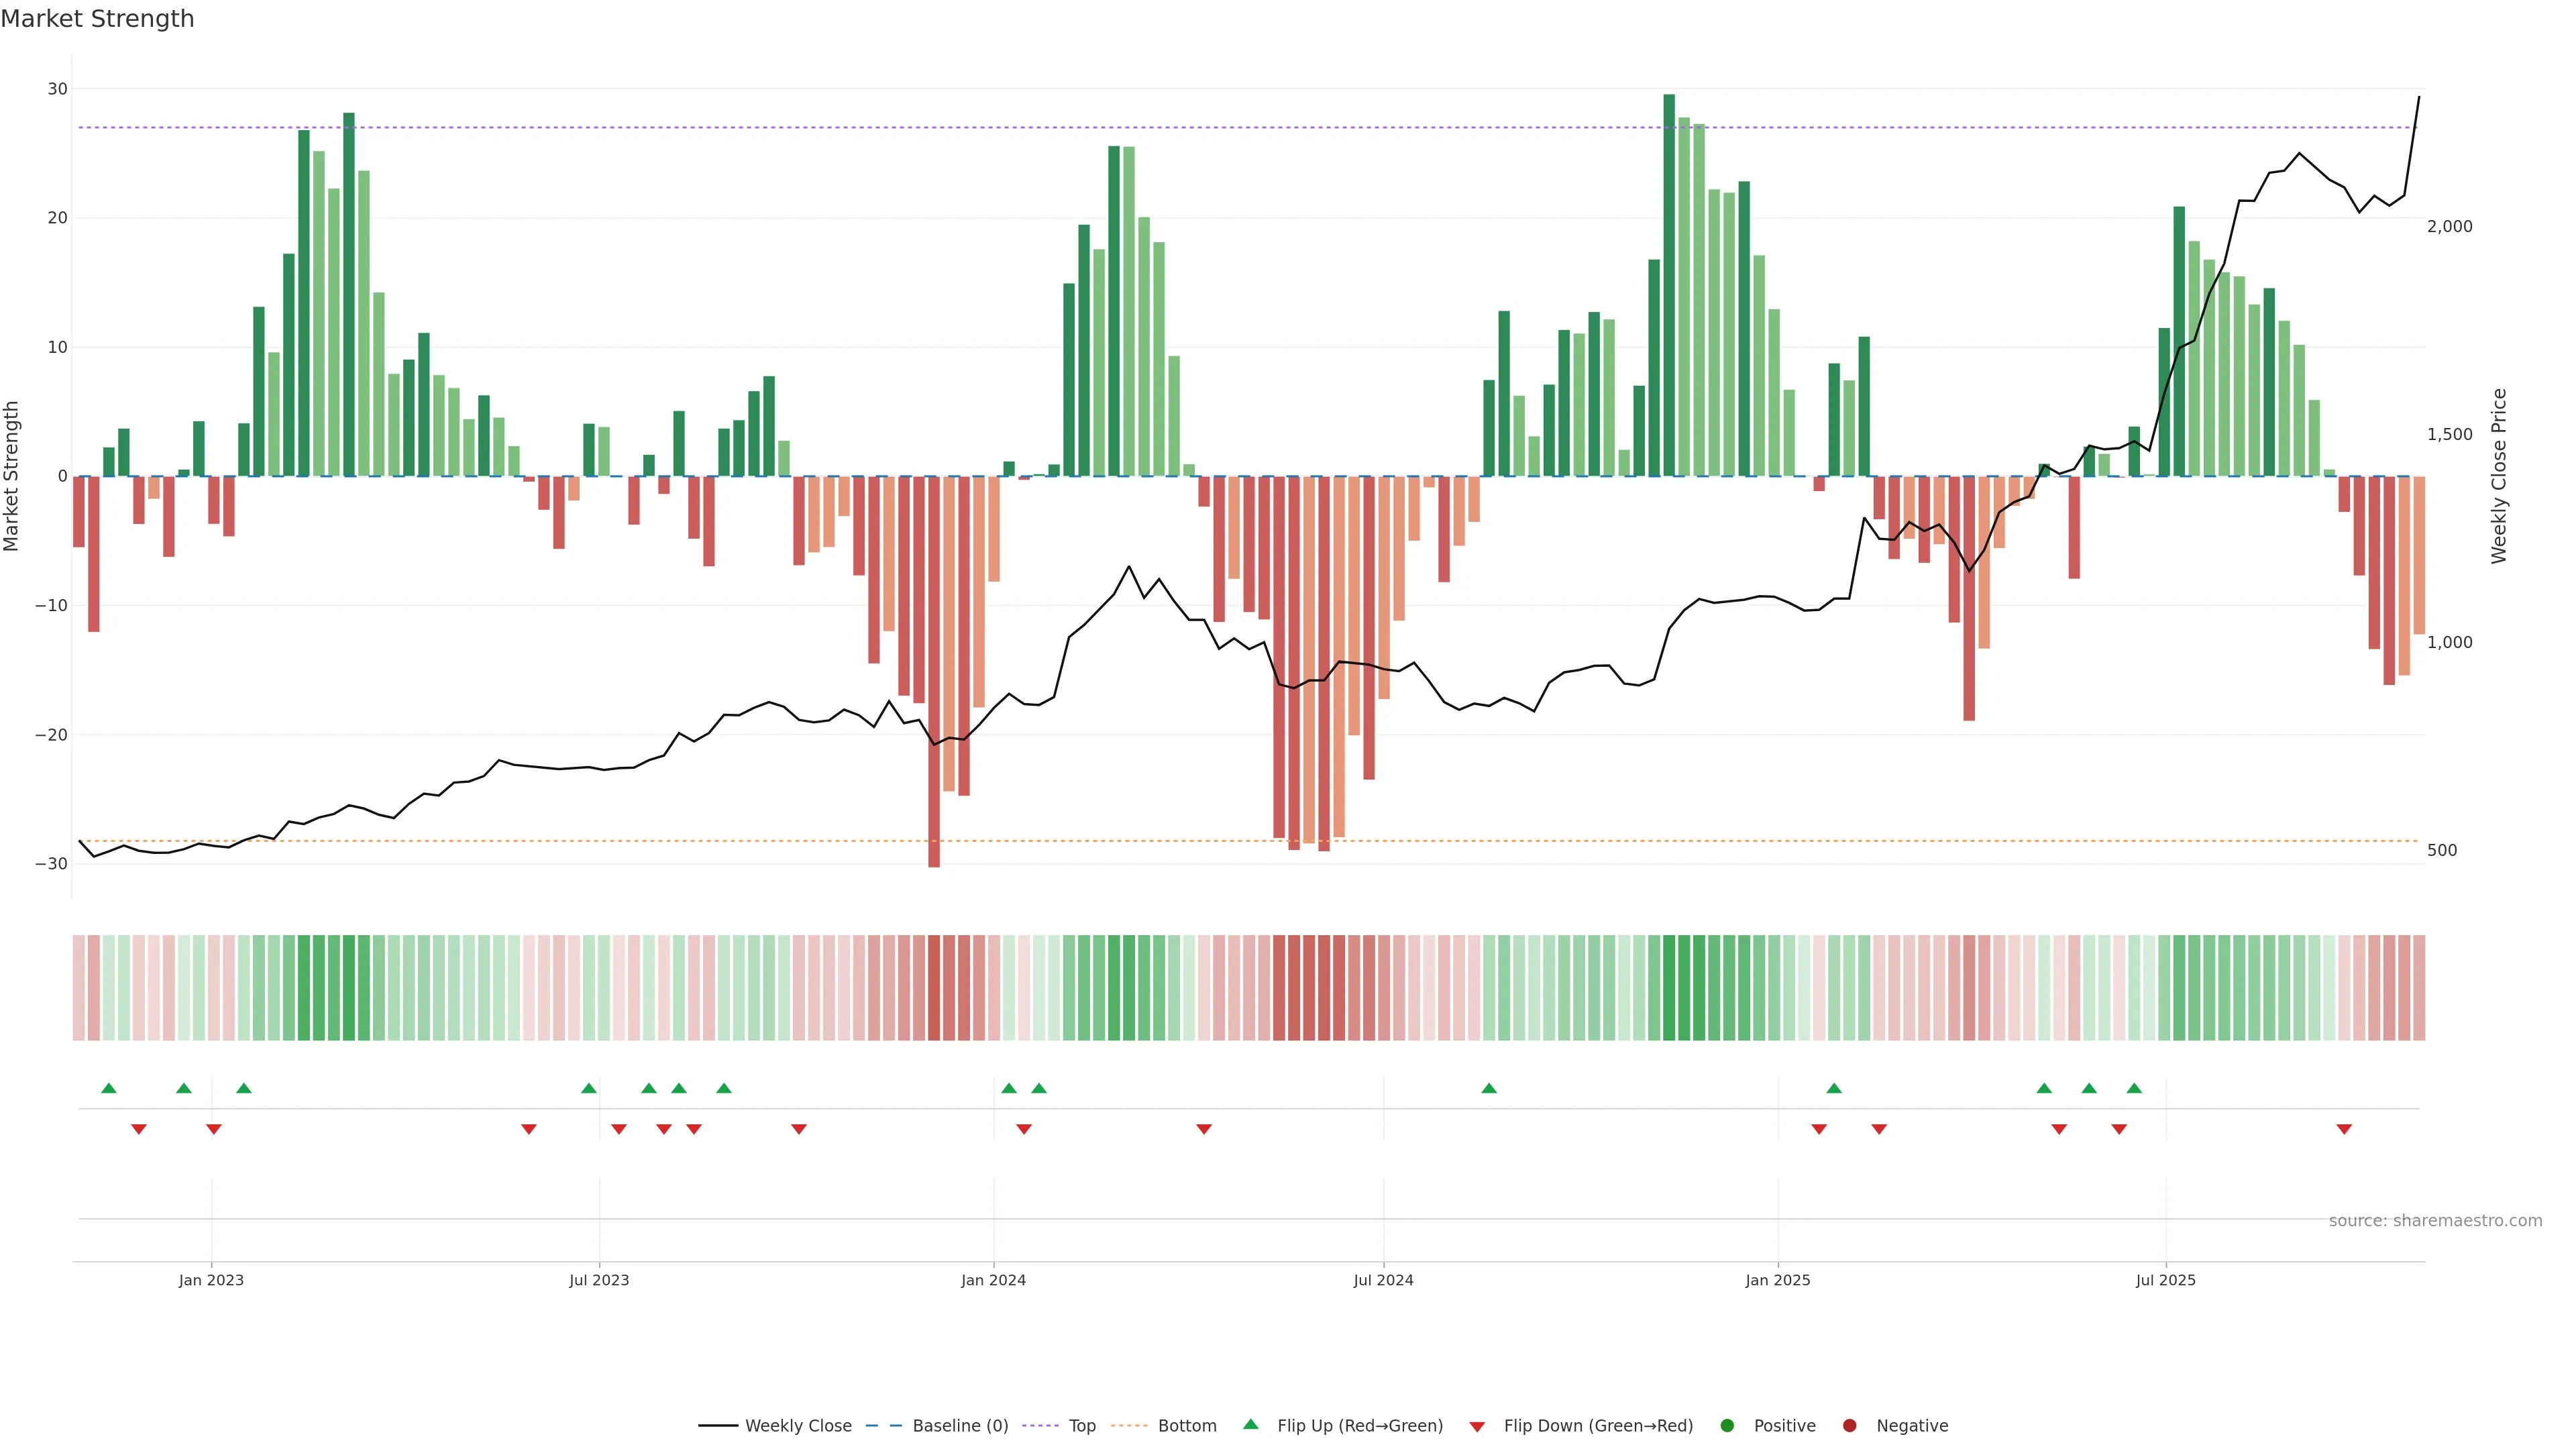2576x1449 pixels.
Task: Click the Weekly Close Price axis title
Action: coord(2499,476)
